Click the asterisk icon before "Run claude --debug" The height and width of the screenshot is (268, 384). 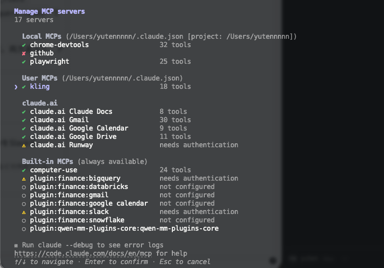[x=16, y=245]
